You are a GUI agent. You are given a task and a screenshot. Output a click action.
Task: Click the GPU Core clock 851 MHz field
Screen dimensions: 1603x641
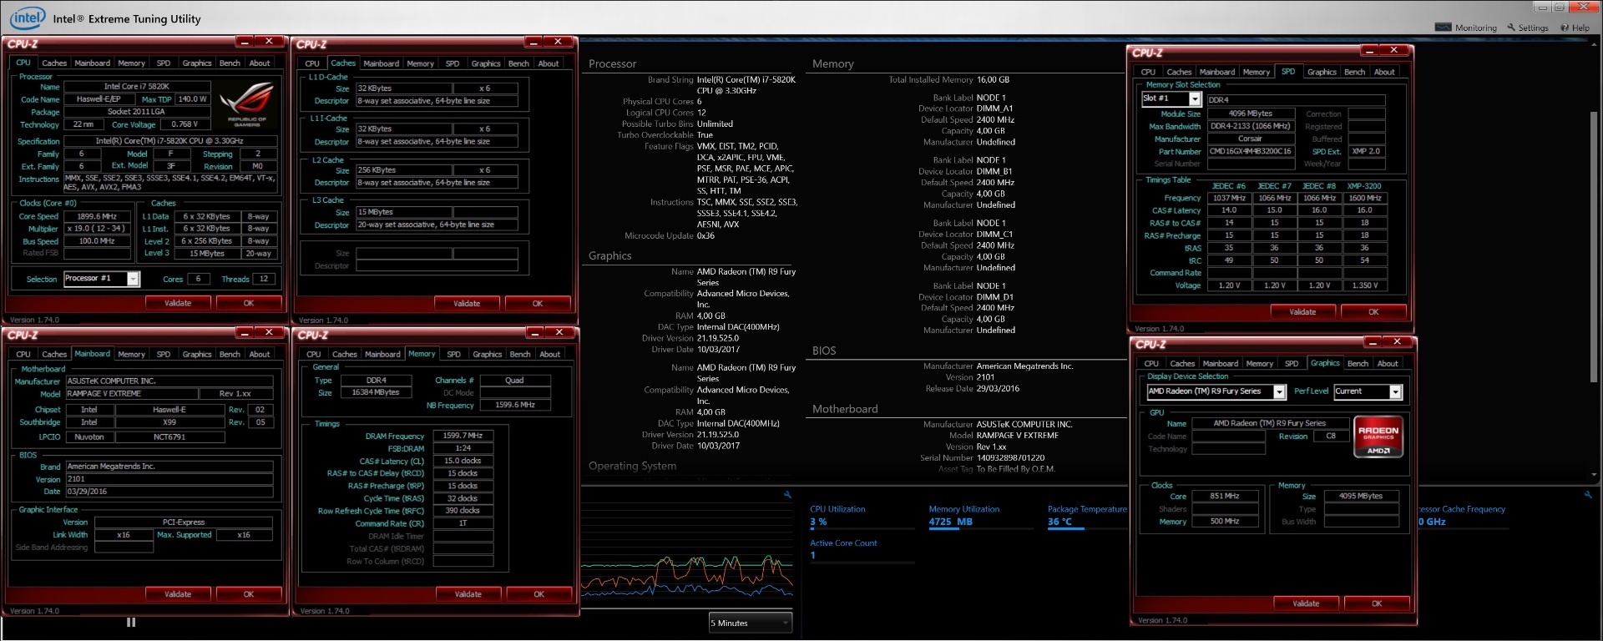click(x=1224, y=497)
